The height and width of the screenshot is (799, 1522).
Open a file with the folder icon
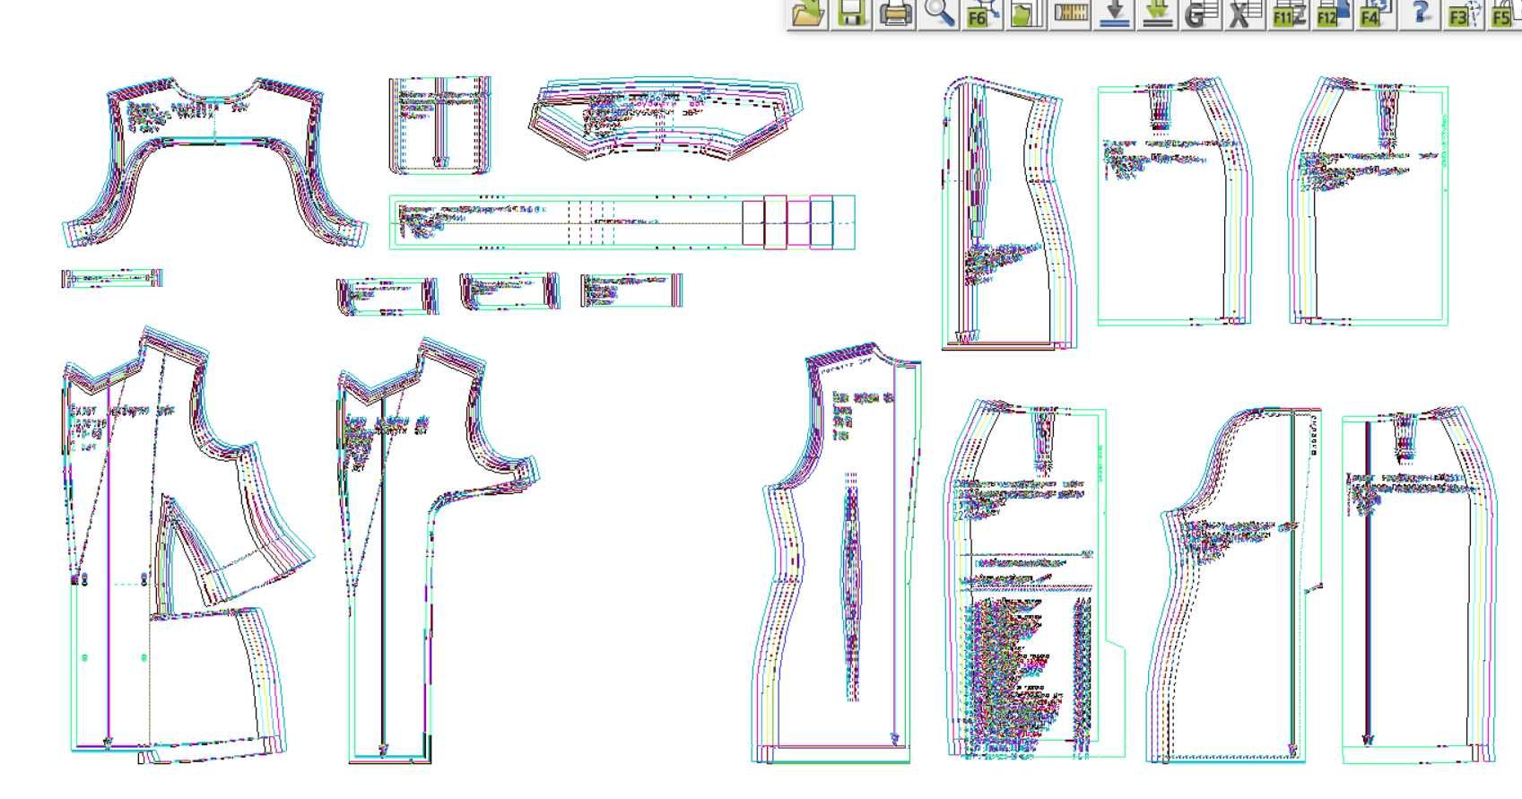tap(809, 14)
